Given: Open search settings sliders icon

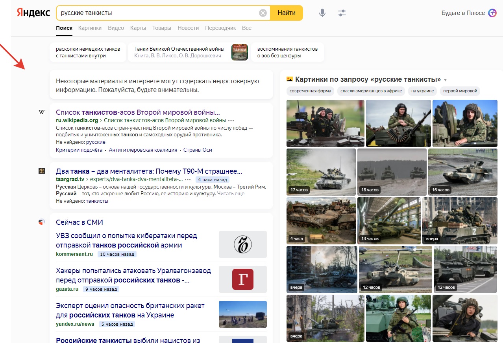Looking at the screenshot, I should tap(342, 13).
